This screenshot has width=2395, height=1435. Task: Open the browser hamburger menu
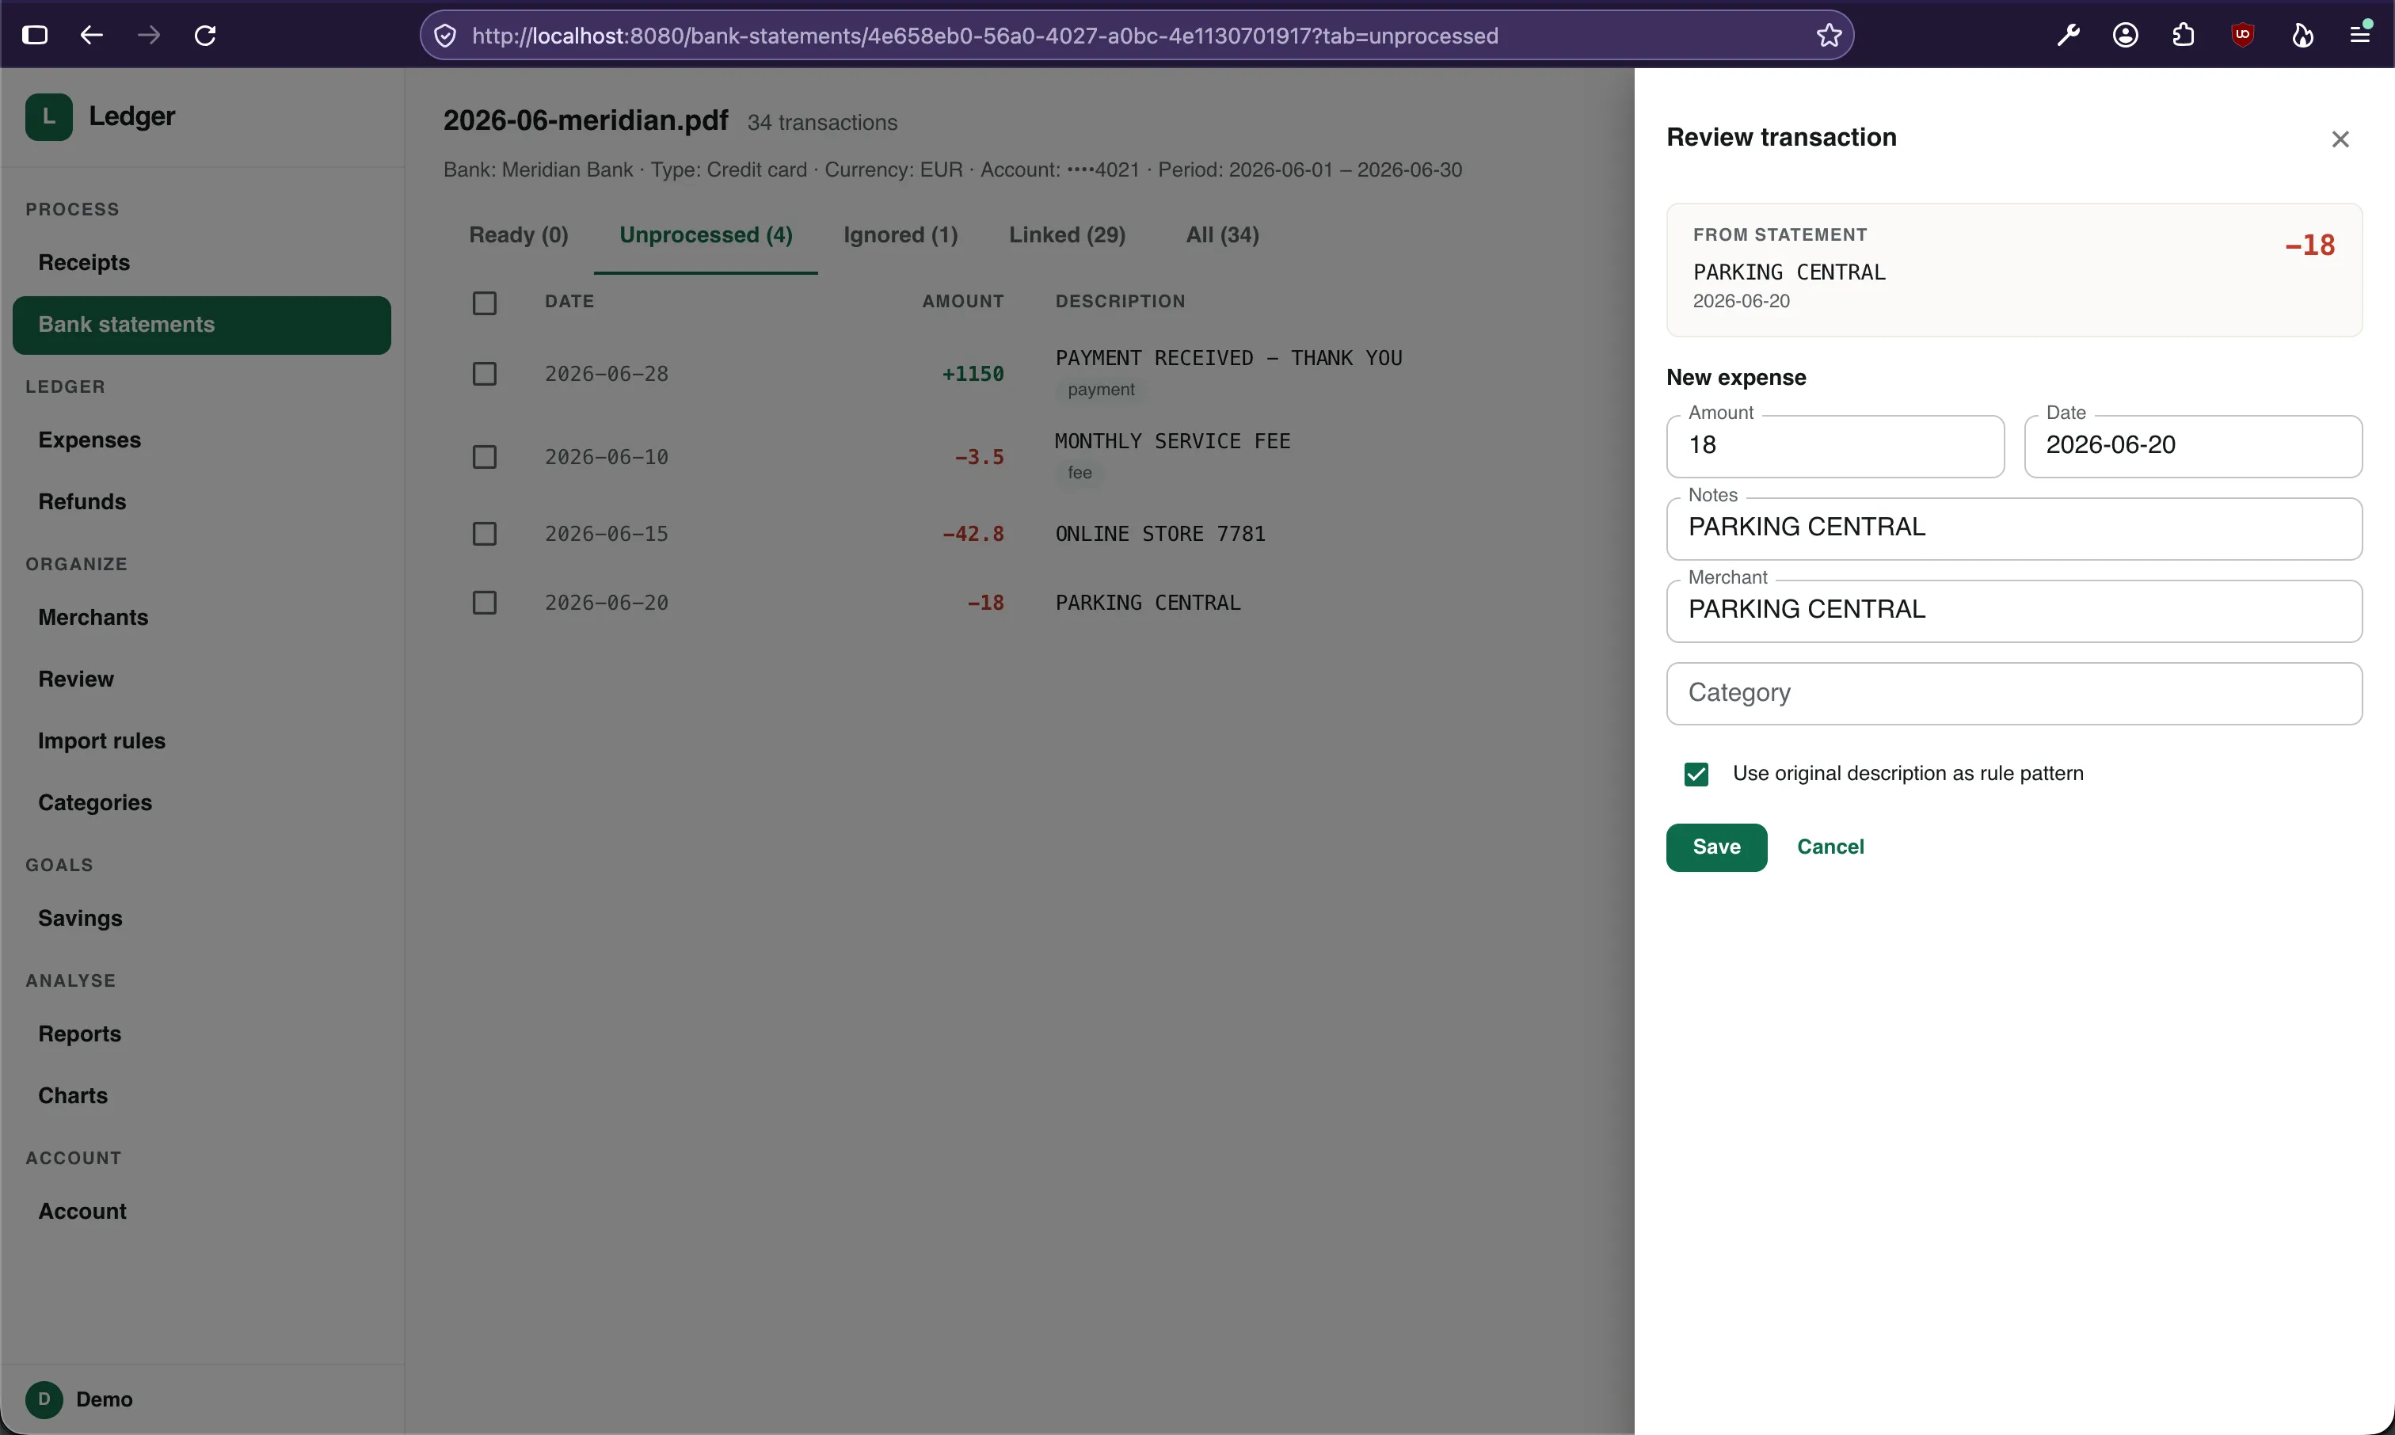2360,34
